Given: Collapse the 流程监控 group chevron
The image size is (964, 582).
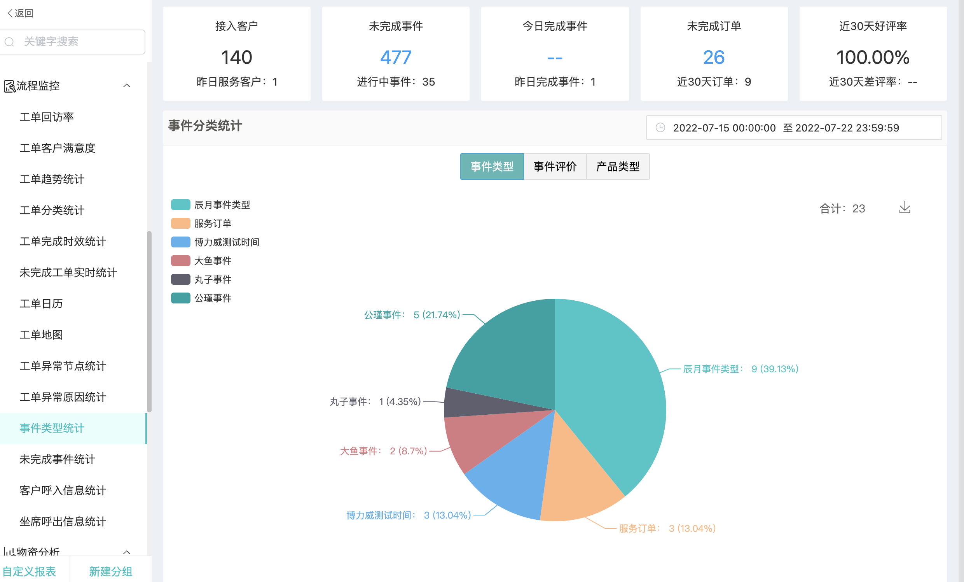Looking at the screenshot, I should coord(126,85).
